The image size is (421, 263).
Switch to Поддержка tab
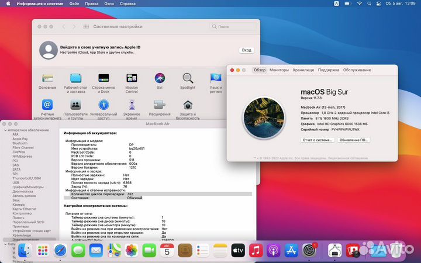[329, 70]
